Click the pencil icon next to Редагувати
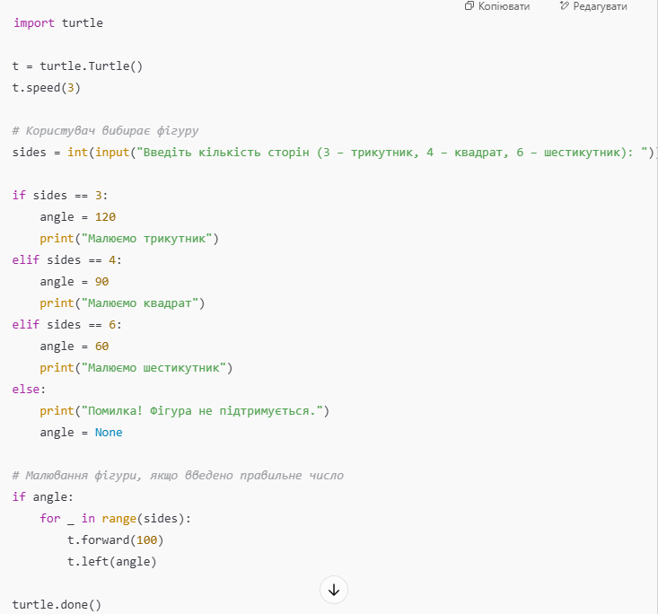This screenshot has width=658, height=614. 565,6
